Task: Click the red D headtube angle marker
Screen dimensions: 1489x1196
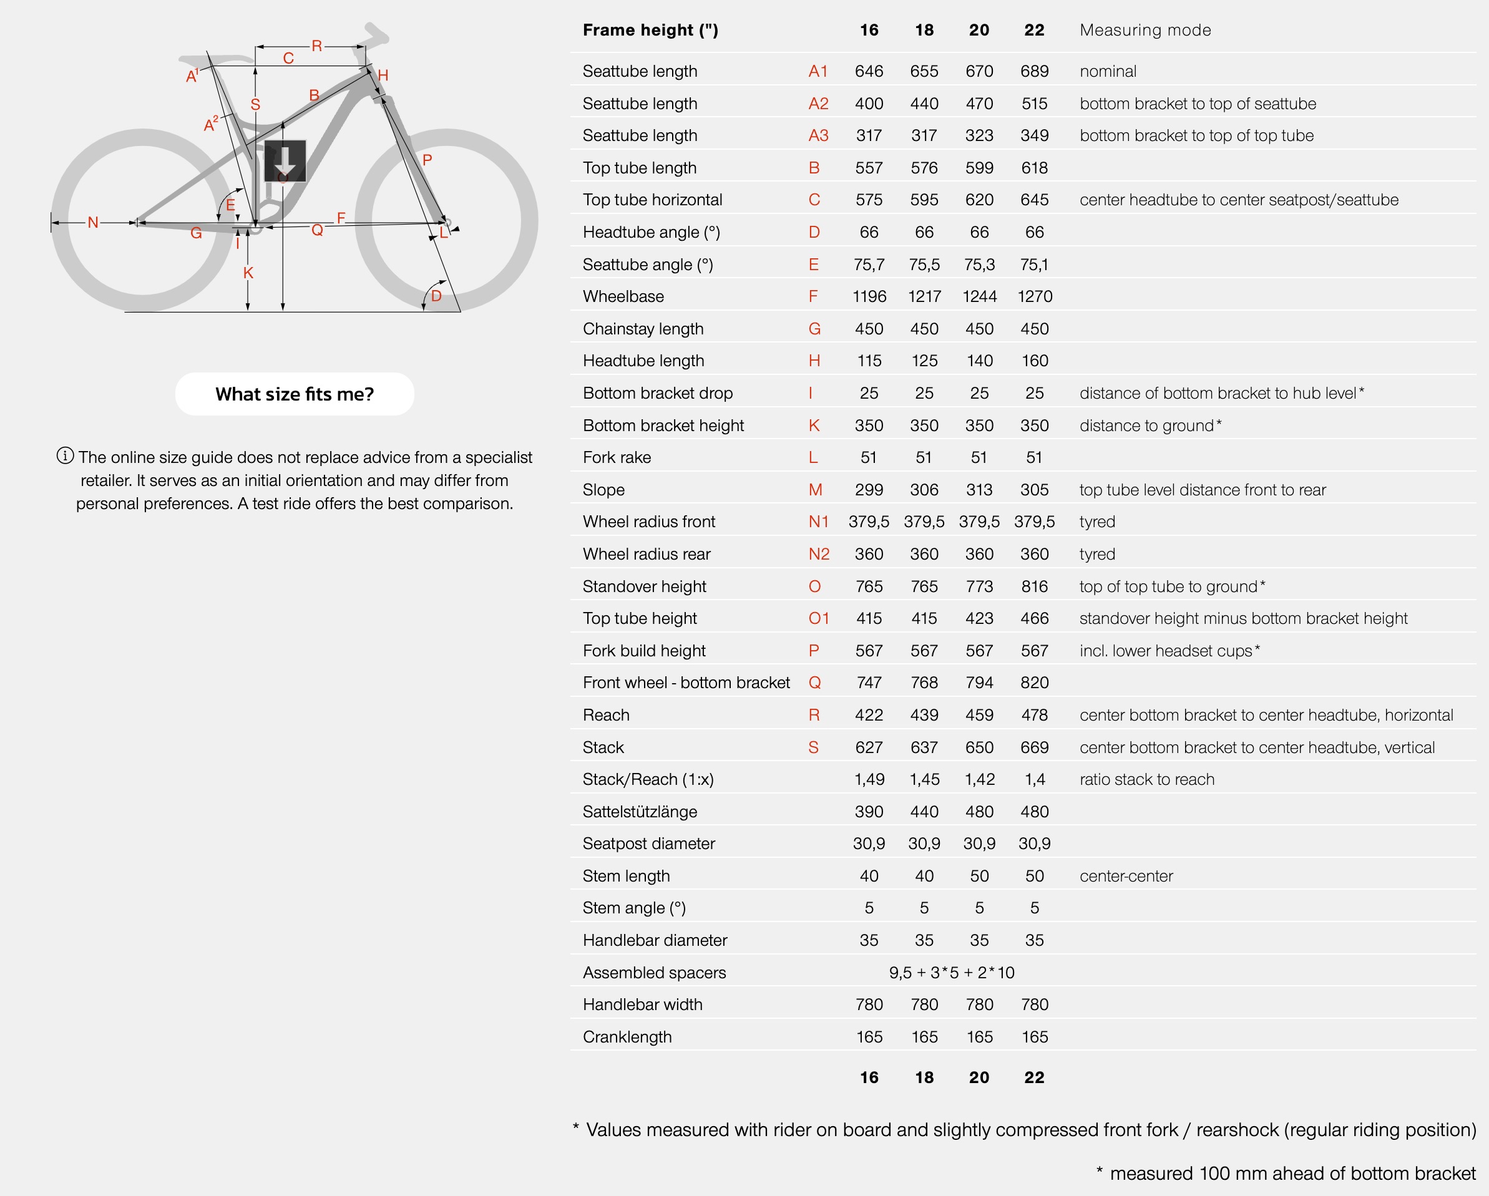Action: pos(436,296)
